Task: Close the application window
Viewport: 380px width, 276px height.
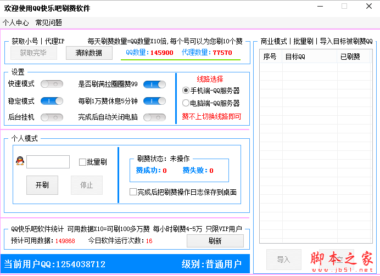Action: tap(369, 7)
